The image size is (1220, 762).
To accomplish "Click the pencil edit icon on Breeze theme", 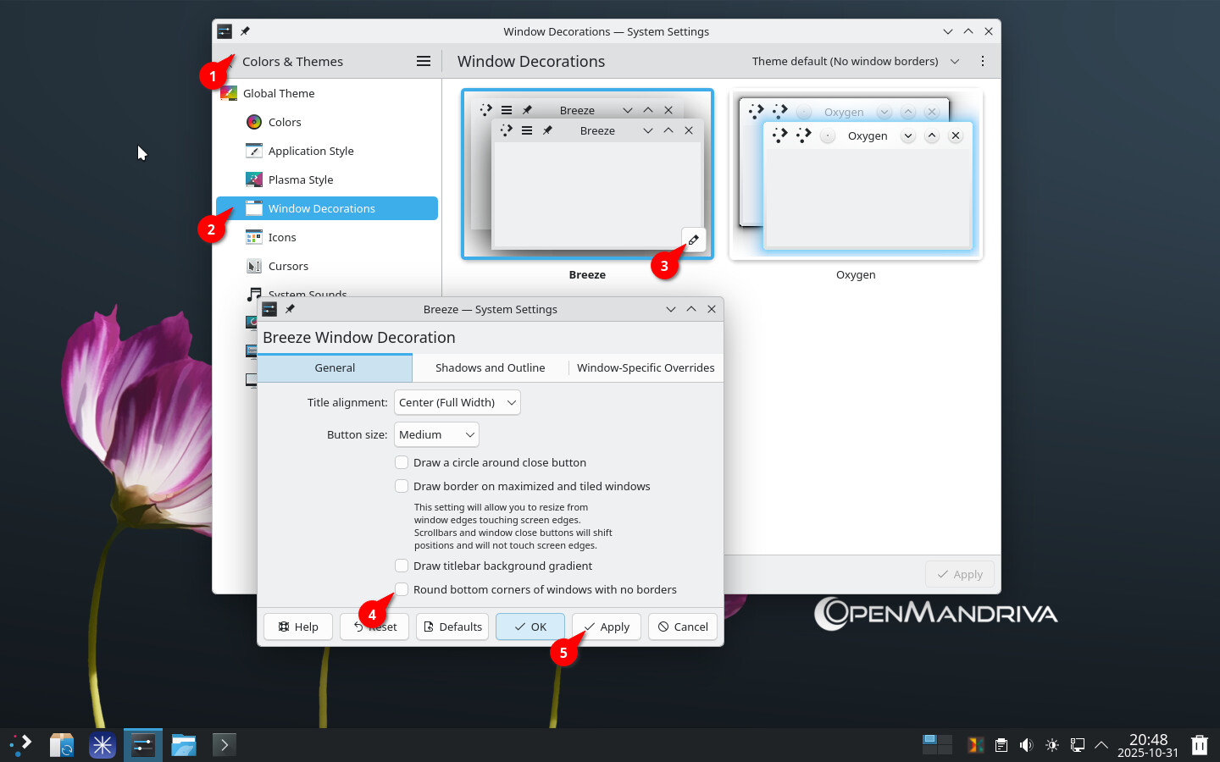I will tap(693, 240).
